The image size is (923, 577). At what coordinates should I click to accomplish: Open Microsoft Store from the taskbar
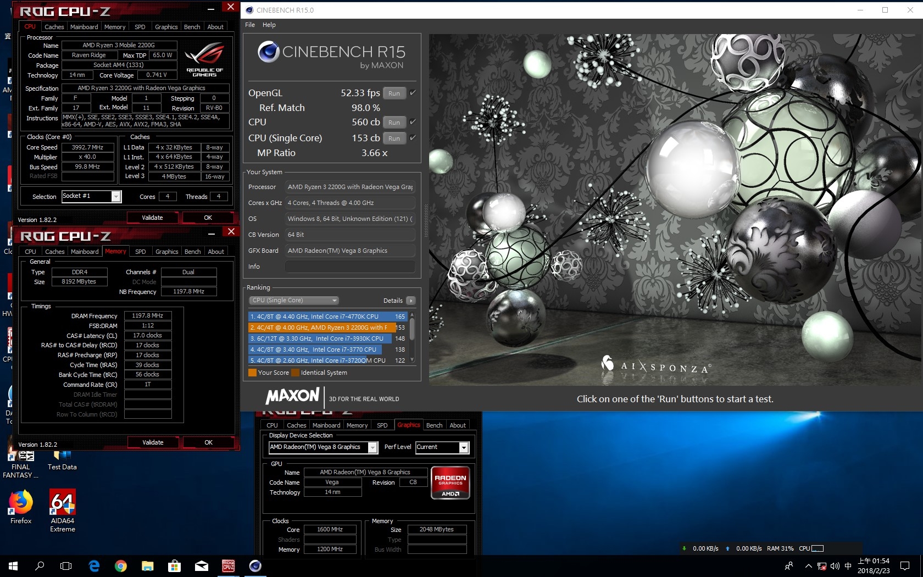coord(174,565)
